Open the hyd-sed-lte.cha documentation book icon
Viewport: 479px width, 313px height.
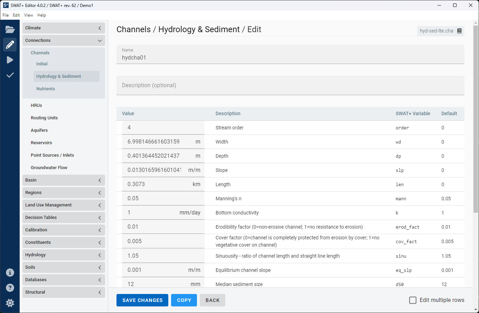tap(459, 31)
